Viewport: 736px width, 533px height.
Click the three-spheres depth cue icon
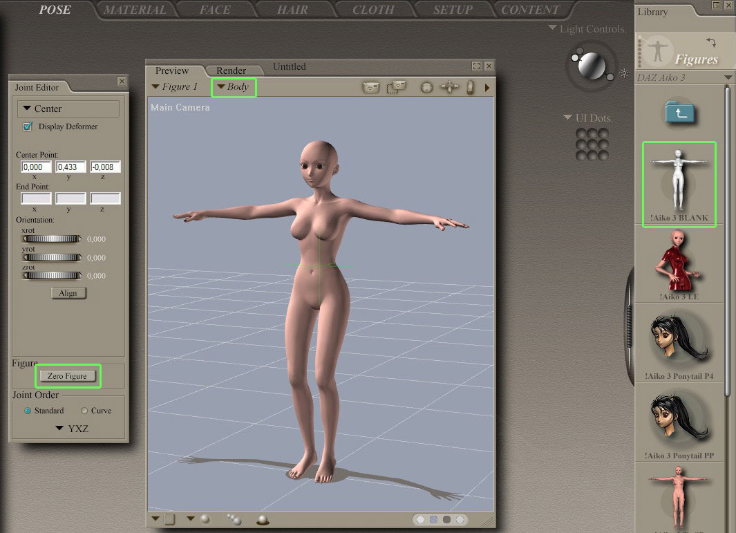tap(234, 519)
